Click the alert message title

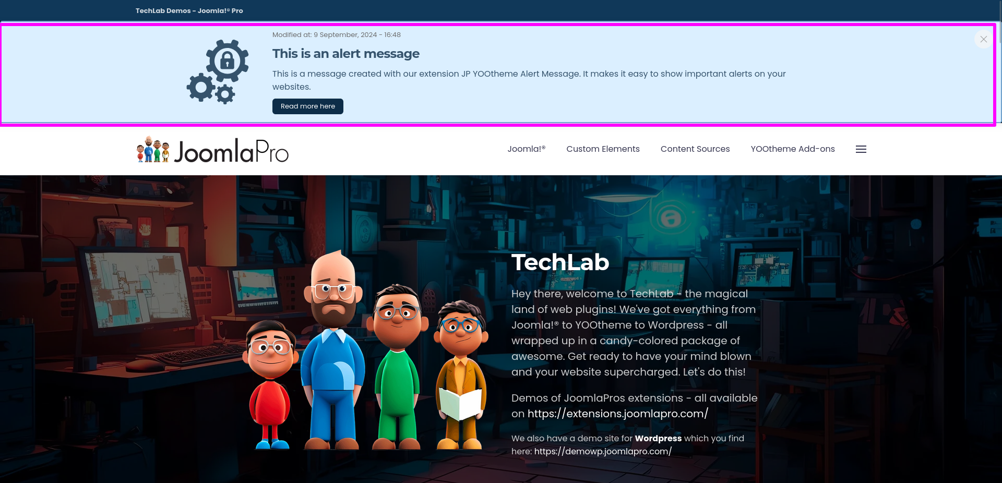coord(346,54)
